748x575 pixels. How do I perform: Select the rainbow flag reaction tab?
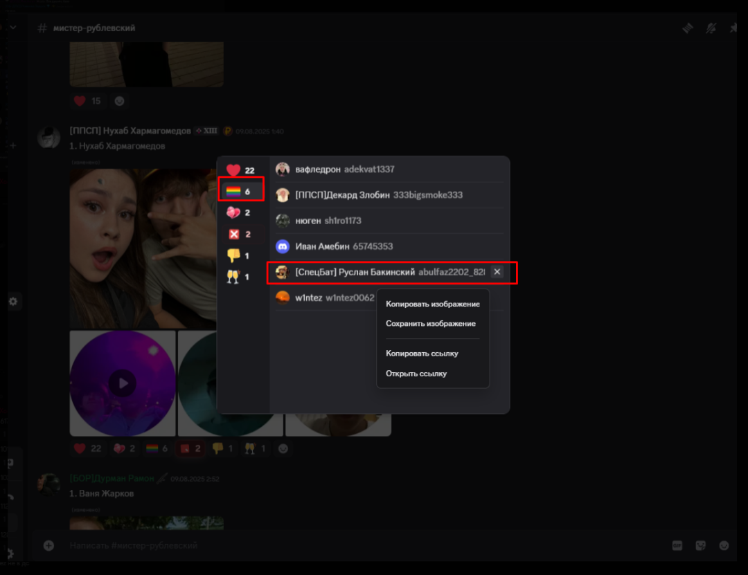pos(241,191)
